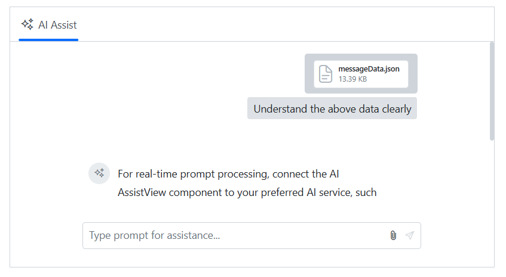The width and height of the screenshot is (506, 277).
Task: Click the empty header area right of AI Assist
Action: tap(287, 25)
